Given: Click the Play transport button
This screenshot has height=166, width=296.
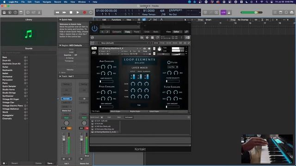Looking at the screenshot, I should (78, 12).
